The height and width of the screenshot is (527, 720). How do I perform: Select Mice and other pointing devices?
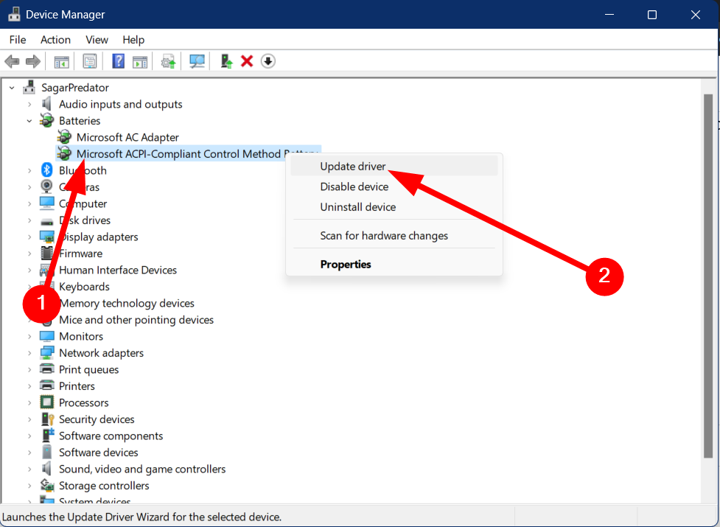click(x=136, y=319)
